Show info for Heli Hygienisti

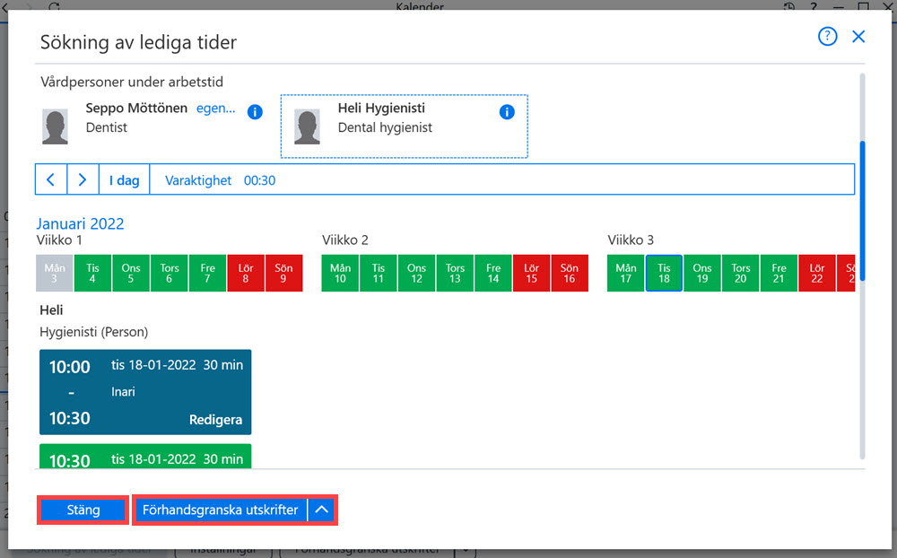506,112
